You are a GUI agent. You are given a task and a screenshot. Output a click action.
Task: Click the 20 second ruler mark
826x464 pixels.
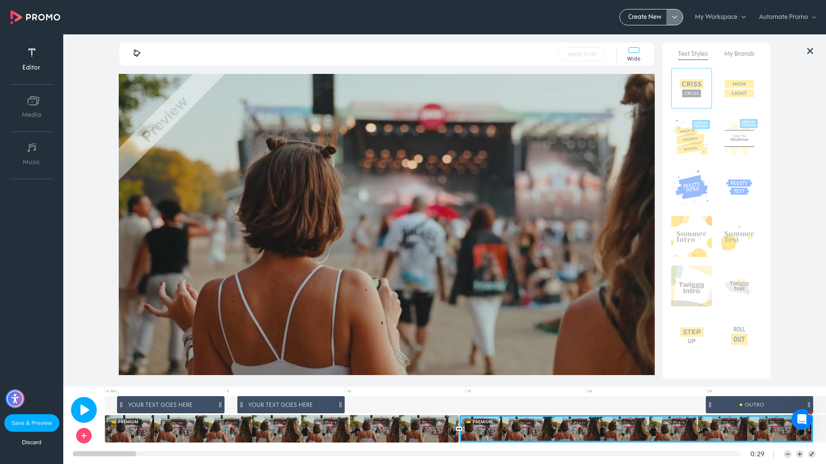click(590, 391)
